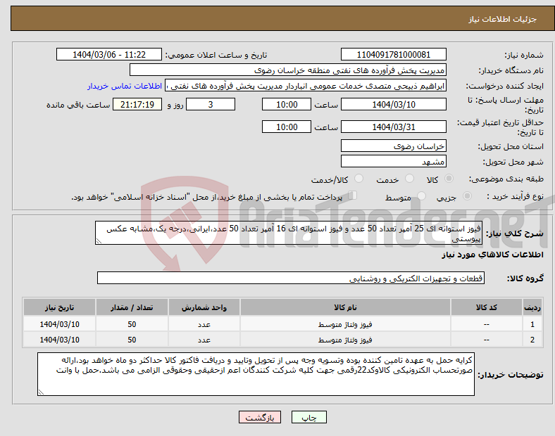Select the جزیی purchase type radio
This screenshot has height=436, width=555.
(x=467, y=196)
